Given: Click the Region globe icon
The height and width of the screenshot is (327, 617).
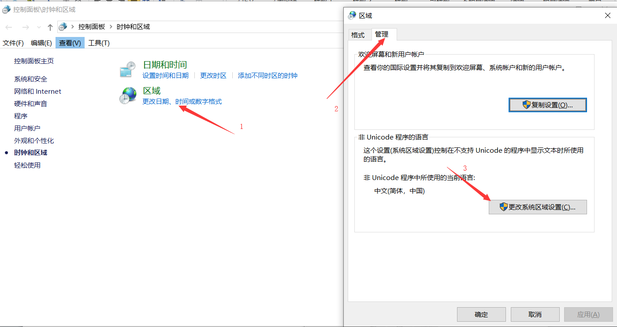Looking at the screenshot, I should pyautogui.click(x=128, y=96).
